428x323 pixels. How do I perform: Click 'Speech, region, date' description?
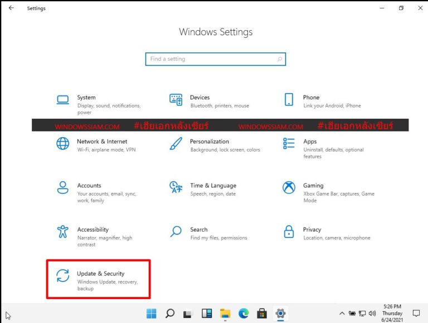click(213, 194)
